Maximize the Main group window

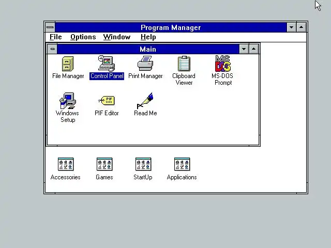[254, 49]
